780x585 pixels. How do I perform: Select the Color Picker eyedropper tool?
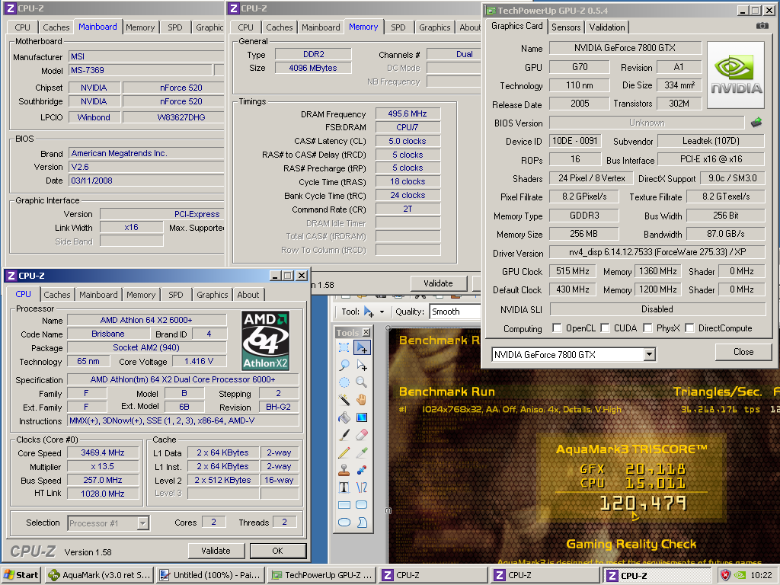coord(362,452)
